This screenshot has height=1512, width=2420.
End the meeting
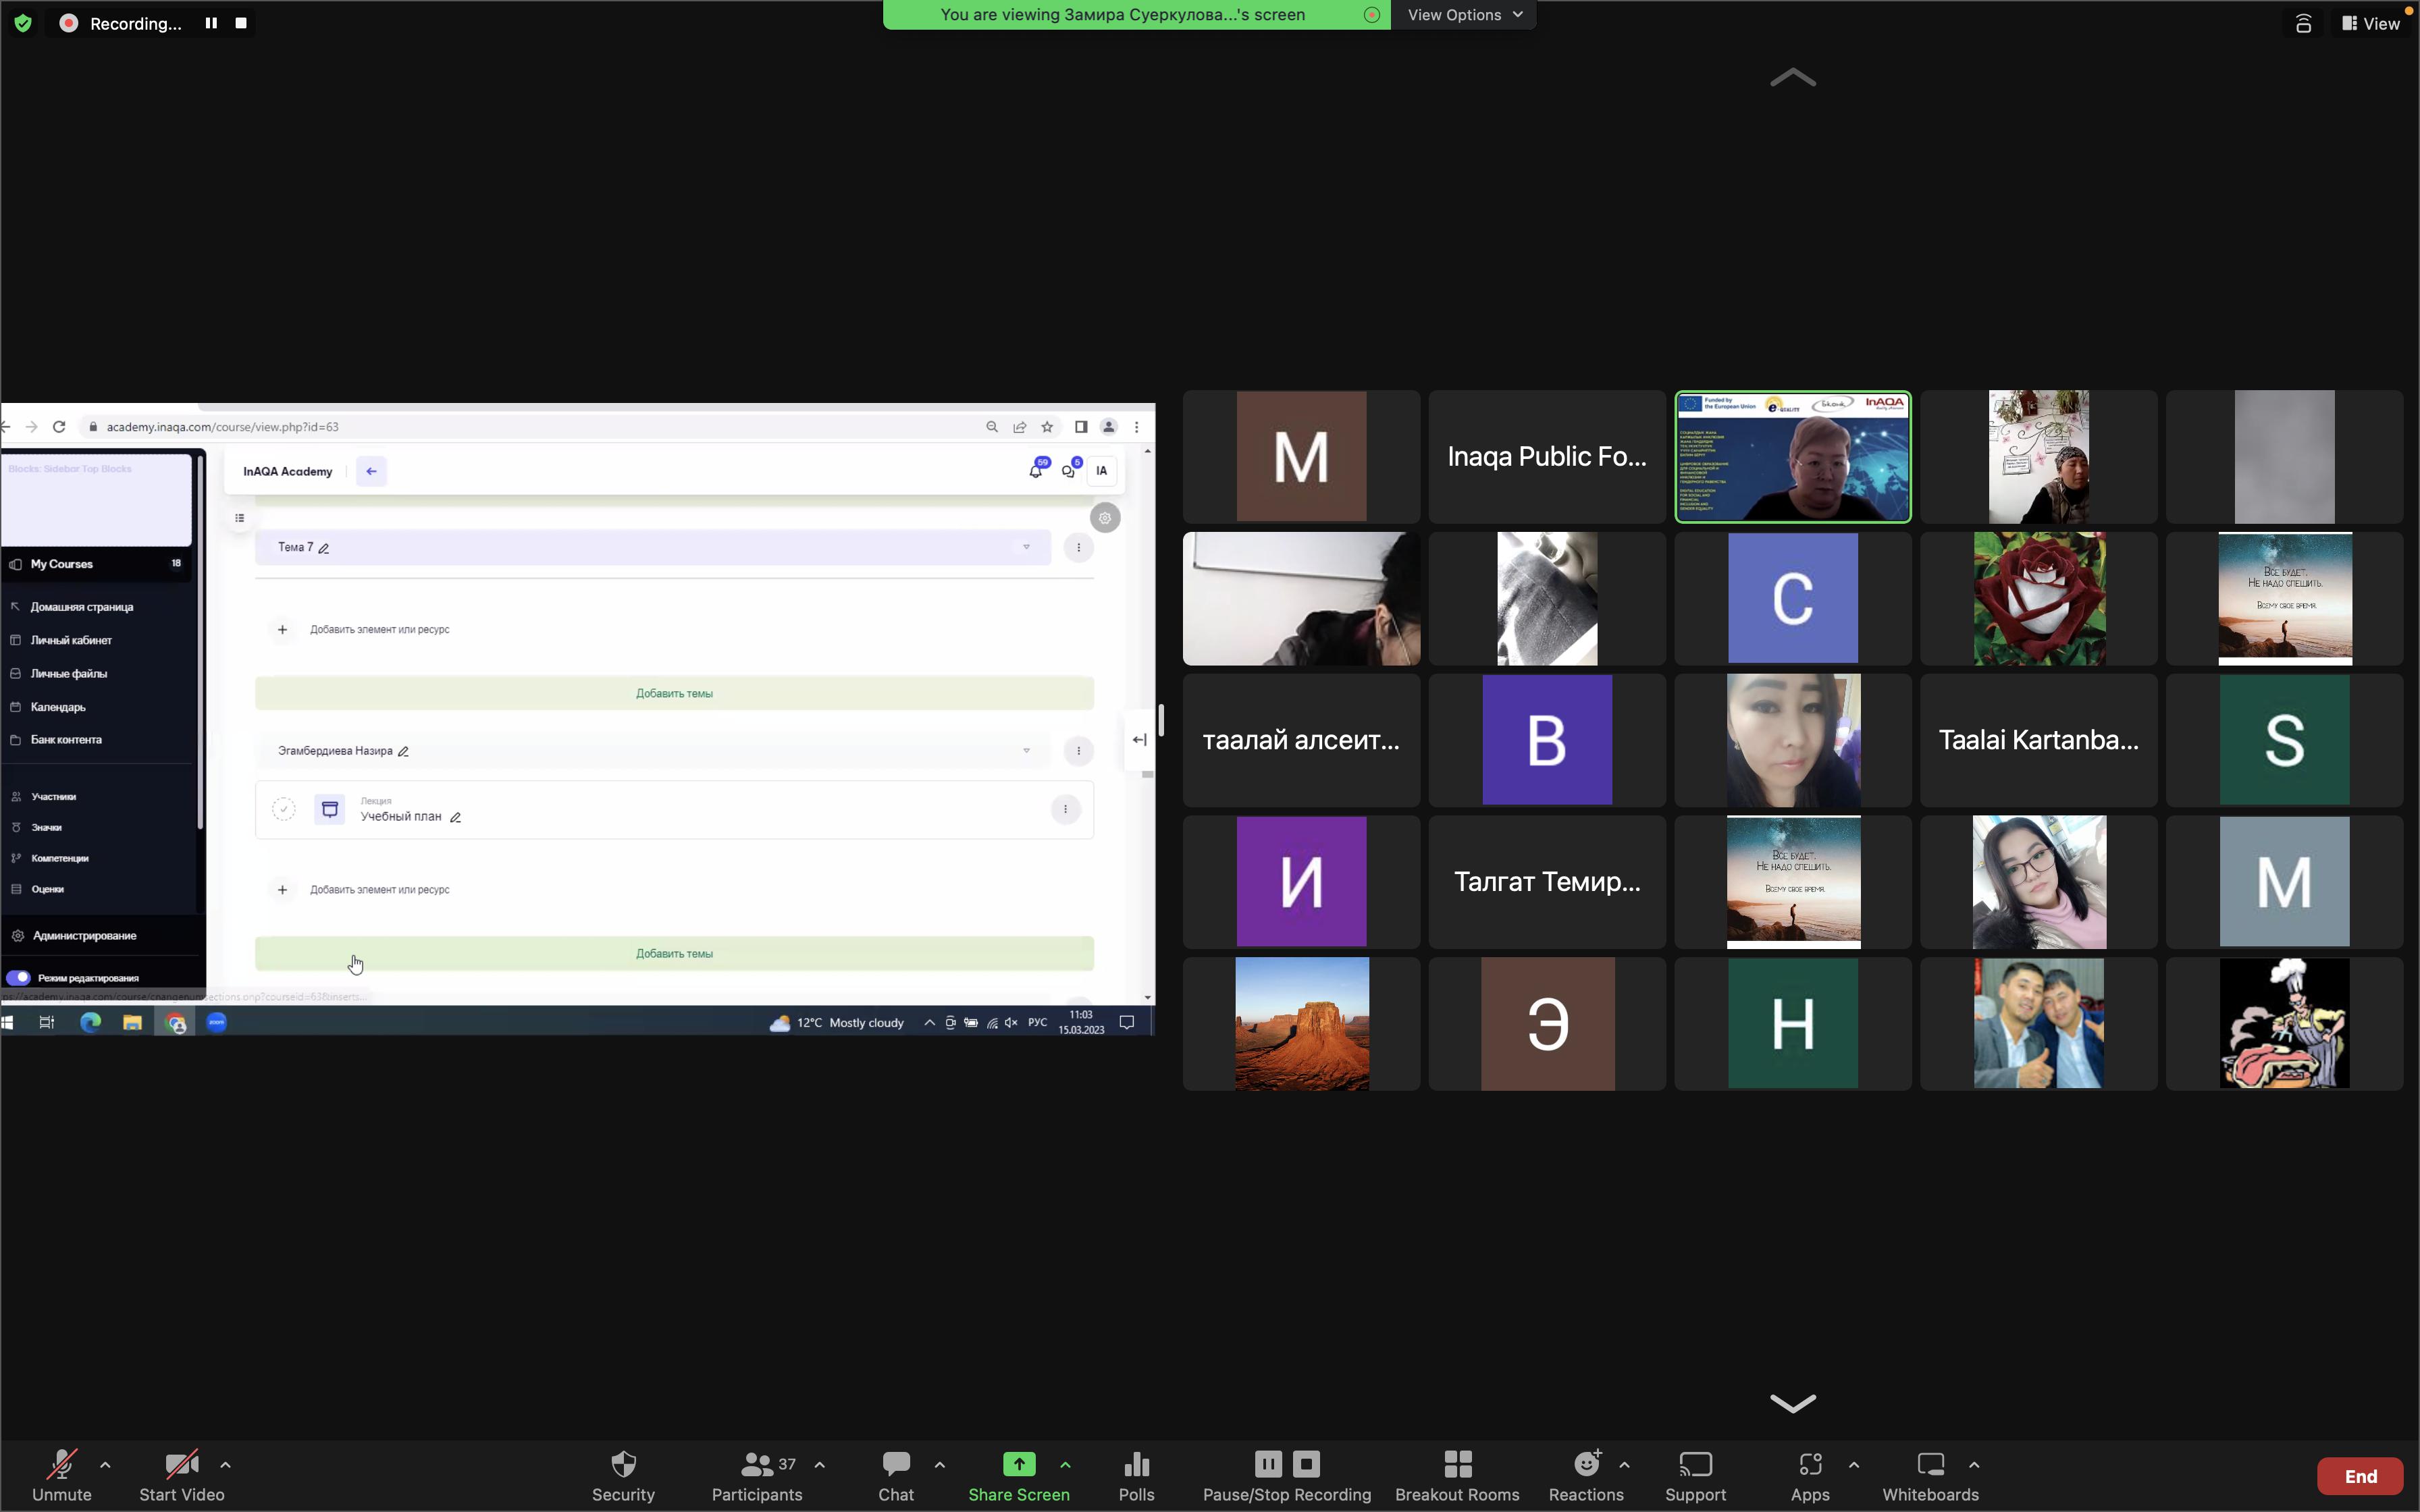[2361, 1476]
